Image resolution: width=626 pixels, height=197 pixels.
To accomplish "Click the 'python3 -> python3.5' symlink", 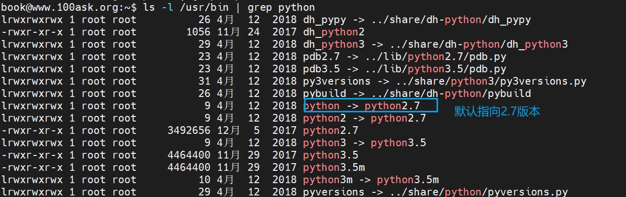I will pos(365,143).
